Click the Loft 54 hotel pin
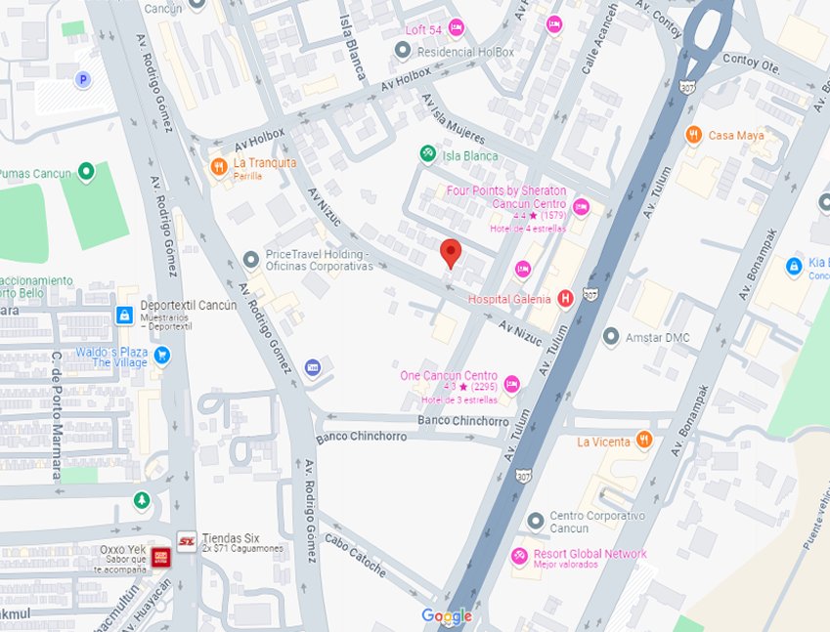The height and width of the screenshot is (632, 830). pos(456,27)
